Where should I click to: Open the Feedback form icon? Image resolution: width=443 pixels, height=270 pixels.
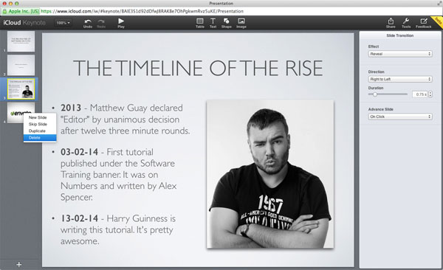[424, 23]
